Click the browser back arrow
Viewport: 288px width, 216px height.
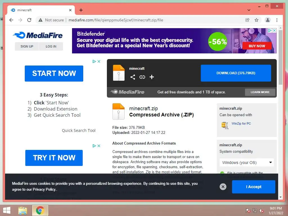click(x=11, y=20)
